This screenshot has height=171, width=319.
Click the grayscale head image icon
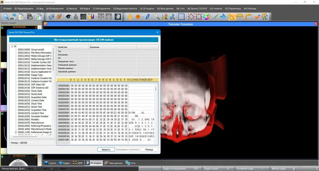tap(83, 17)
